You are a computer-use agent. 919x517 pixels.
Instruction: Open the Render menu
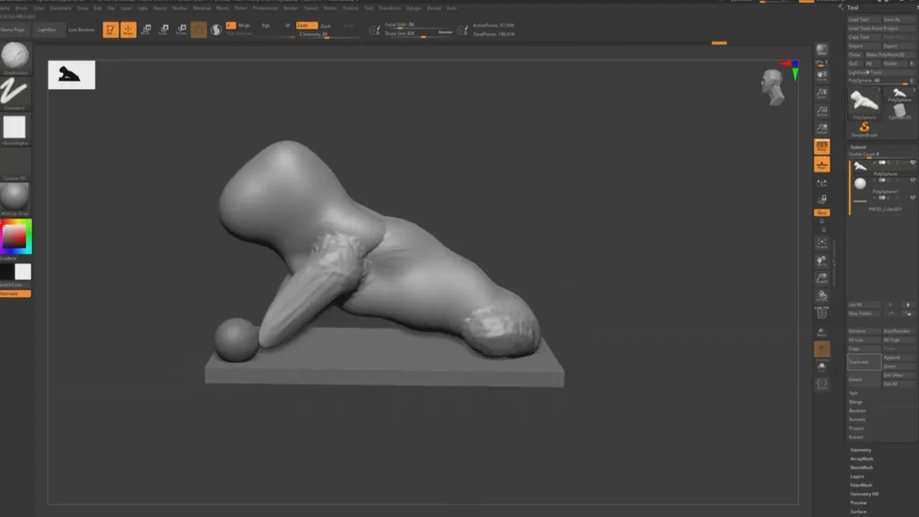(291, 8)
